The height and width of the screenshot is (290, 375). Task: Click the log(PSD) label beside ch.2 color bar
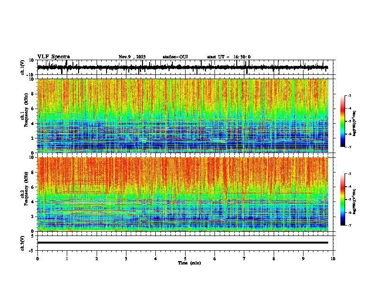(x=355, y=202)
